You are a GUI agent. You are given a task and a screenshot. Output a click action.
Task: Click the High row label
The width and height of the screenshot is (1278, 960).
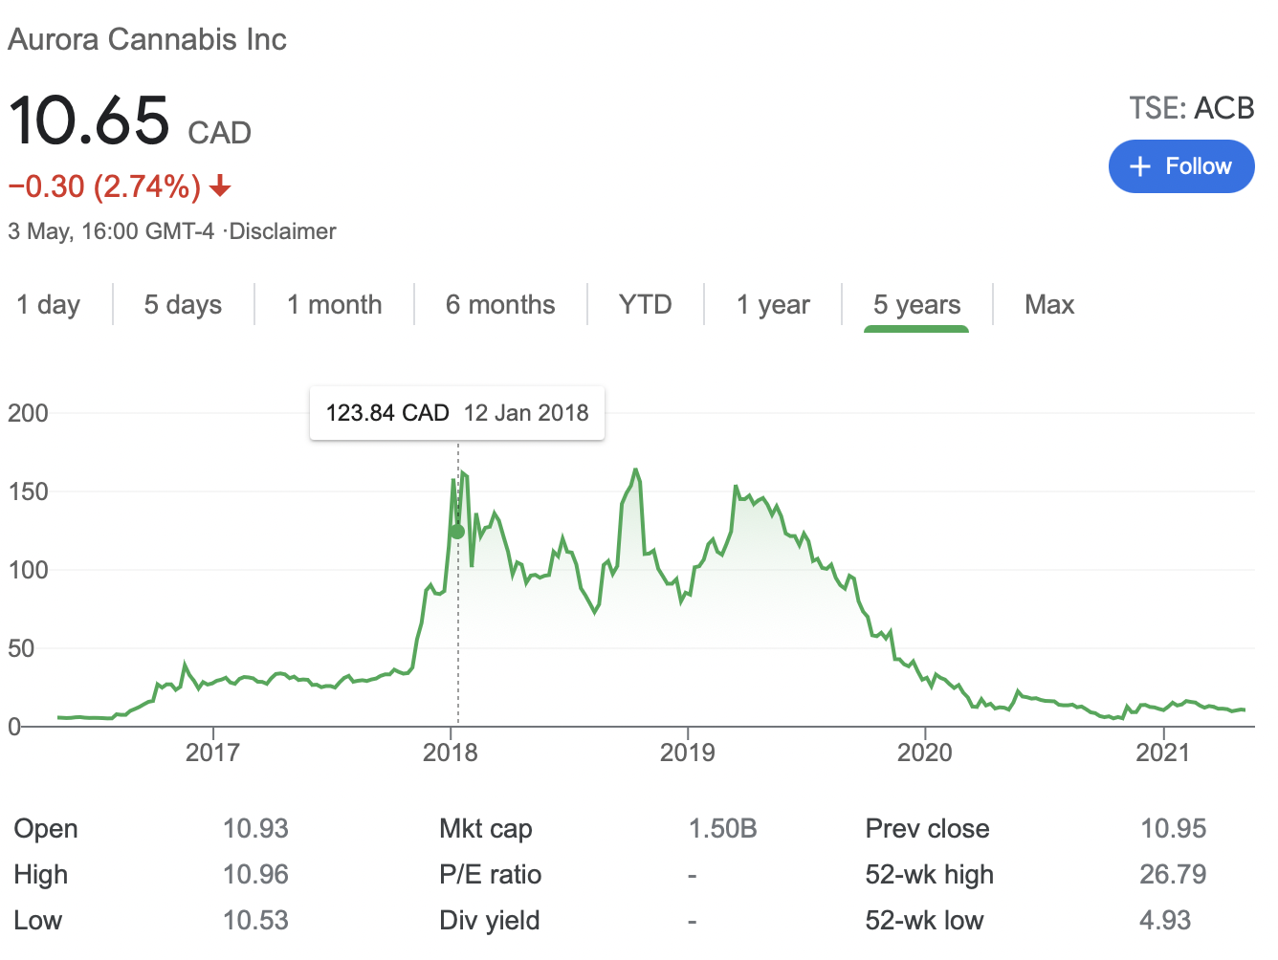coord(41,875)
